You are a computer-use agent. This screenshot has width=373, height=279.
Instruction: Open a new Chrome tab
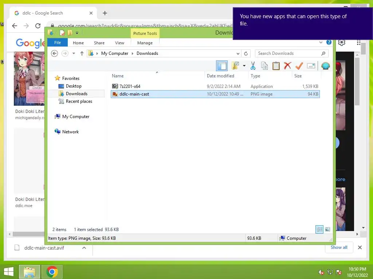tap(105, 13)
